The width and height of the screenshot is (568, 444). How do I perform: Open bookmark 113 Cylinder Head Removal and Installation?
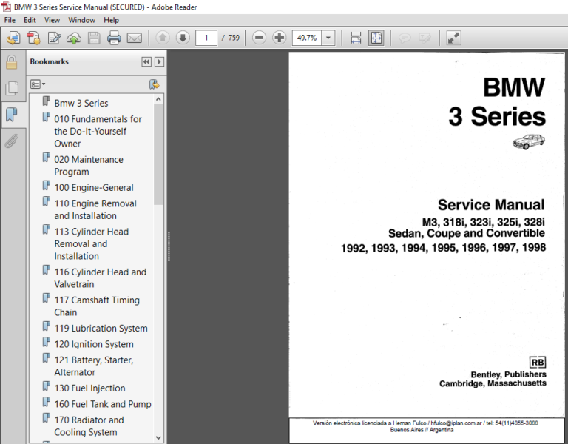pyautogui.click(x=91, y=244)
